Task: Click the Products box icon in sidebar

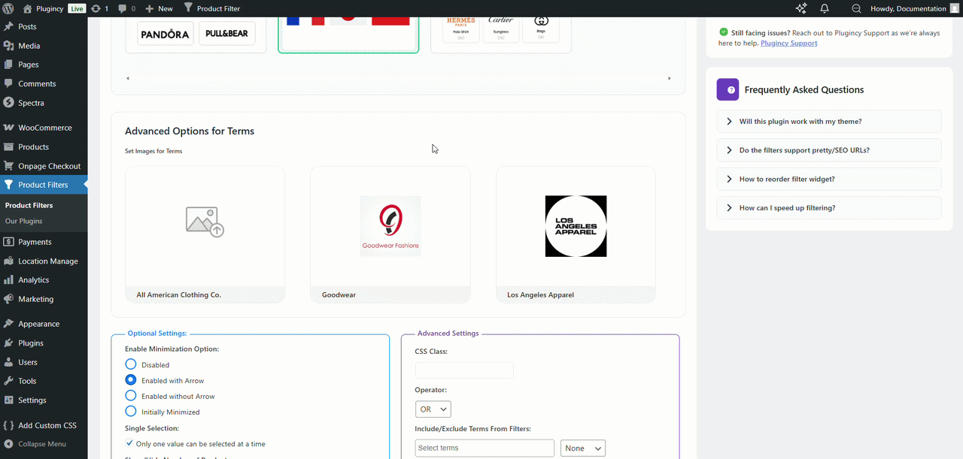Action: click(8, 146)
